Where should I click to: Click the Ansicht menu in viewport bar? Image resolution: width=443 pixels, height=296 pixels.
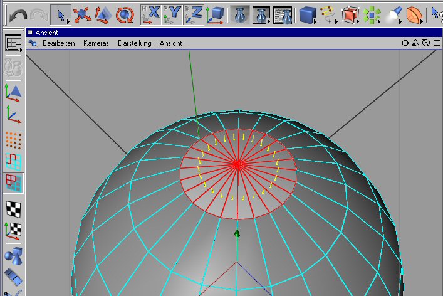(170, 43)
